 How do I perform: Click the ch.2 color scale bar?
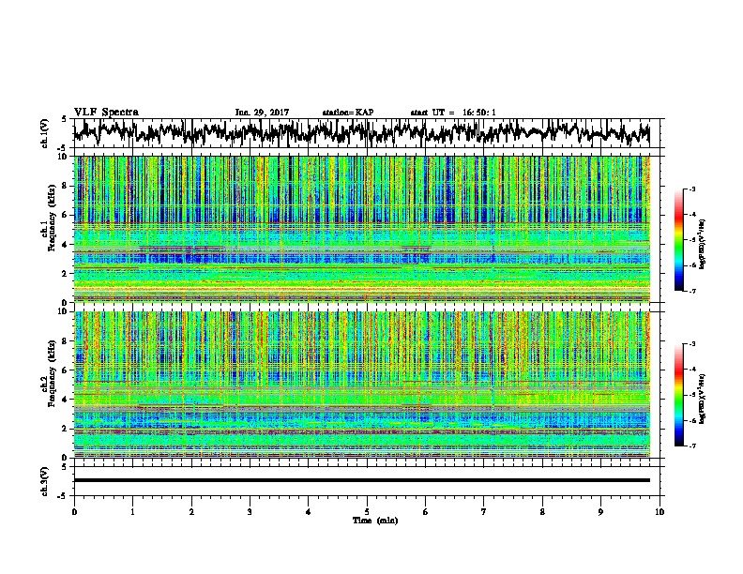coord(679,395)
